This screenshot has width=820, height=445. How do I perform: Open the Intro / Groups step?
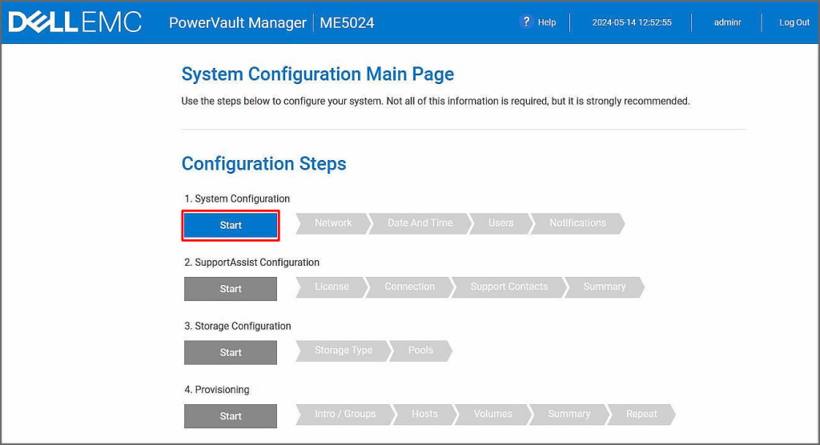coord(344,414)
